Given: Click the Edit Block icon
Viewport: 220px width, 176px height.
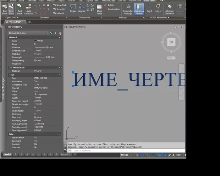Looking at the screenshot, I should [5, 8].
